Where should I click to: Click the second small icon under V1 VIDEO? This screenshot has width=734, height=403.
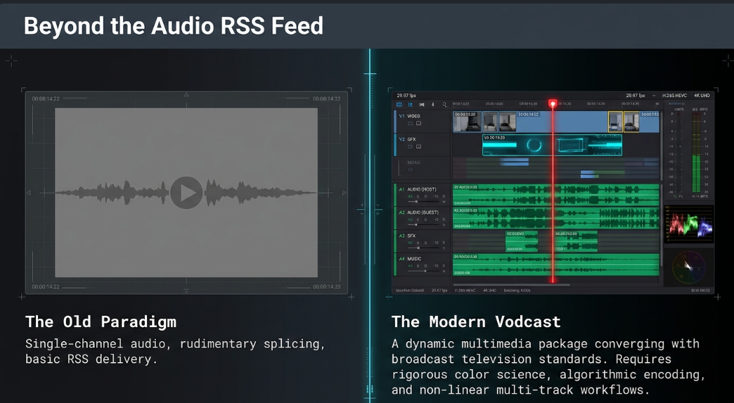tap(418, 124)
